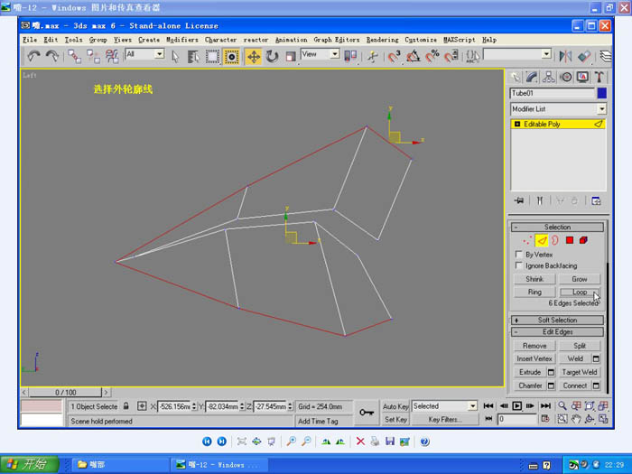Toggle the selection lock icon in status bar

click(125, 407)
